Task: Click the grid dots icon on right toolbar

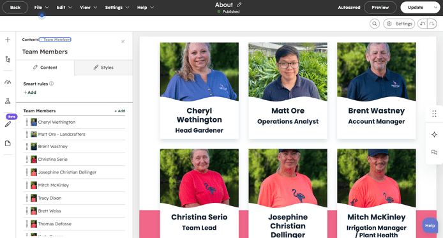Action: (x=434, y=114)
